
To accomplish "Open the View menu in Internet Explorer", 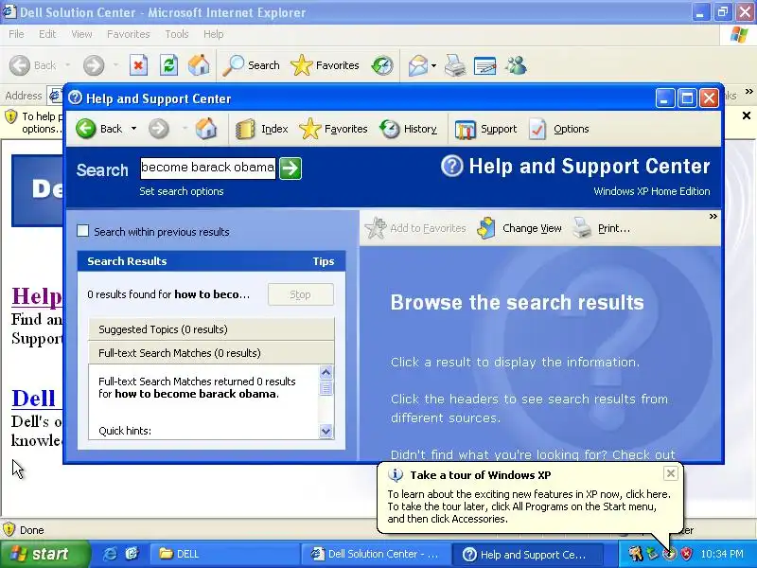I will [x=81, y=34].
